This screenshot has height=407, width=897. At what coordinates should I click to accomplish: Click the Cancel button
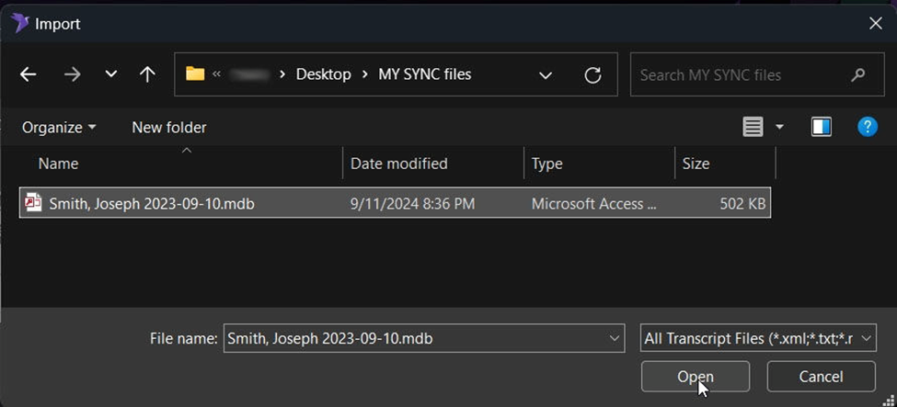click(x=821, y=376)
